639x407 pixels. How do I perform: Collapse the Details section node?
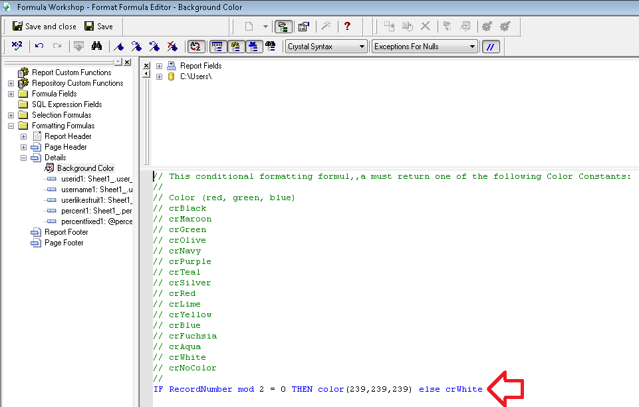(x=24, y=158)
